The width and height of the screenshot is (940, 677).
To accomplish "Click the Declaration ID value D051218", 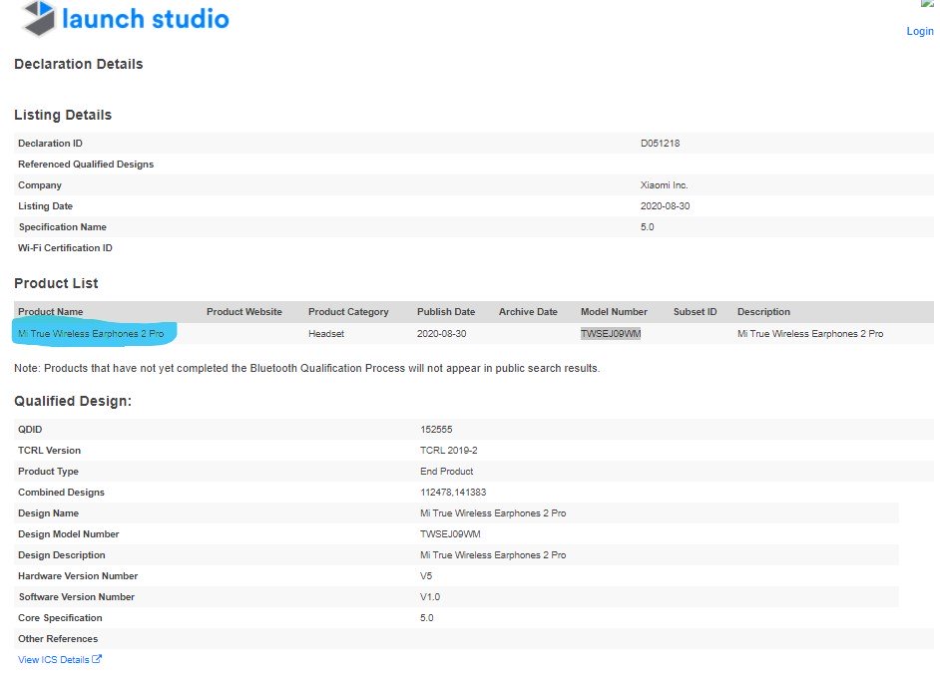I will (660, 144).
